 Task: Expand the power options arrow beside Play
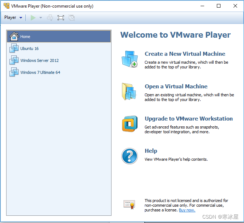[41, 18]
